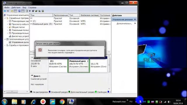Click the right arrow of volume list scrollbar
This screenshot has height=105, width=187.
click(x=109, y=52)
